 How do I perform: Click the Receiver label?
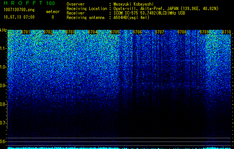coord(76,13)
